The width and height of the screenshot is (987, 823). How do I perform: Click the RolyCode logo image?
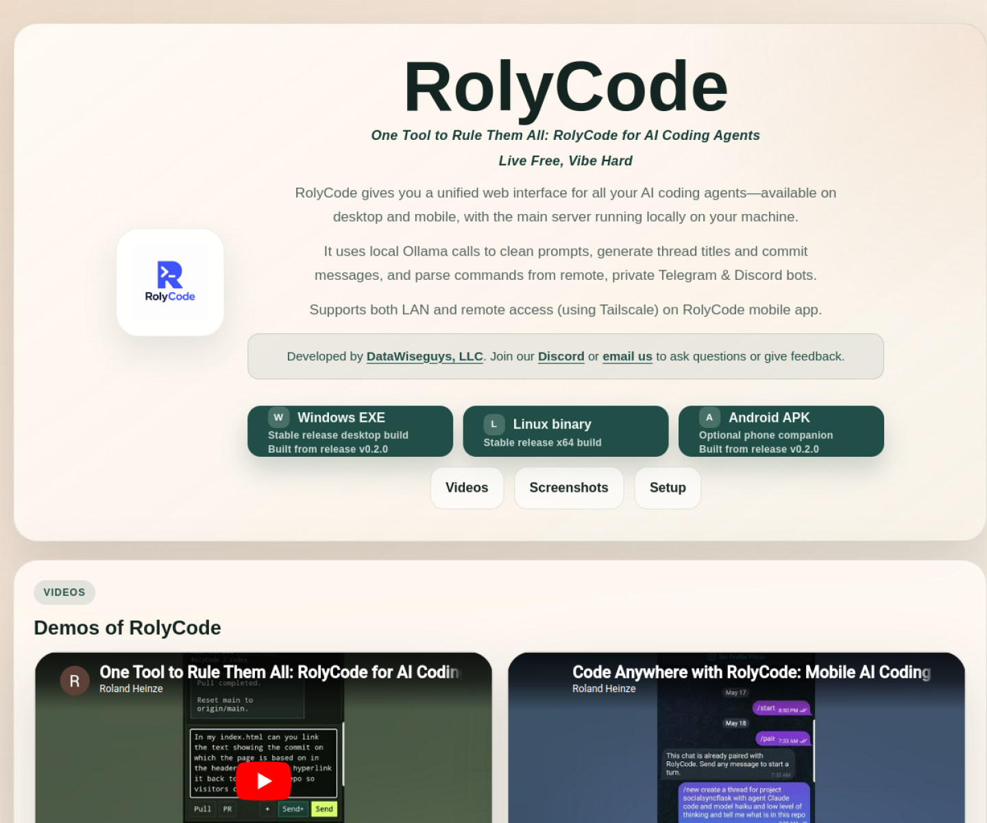point(170,282)
